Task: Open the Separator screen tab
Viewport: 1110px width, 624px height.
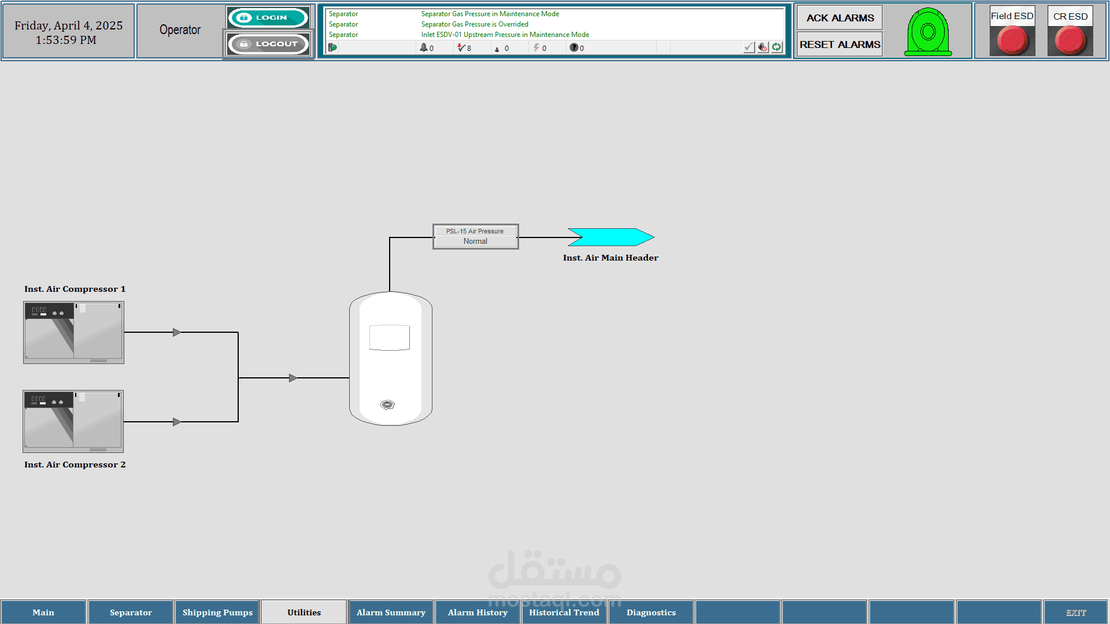Action: (131, 612)
